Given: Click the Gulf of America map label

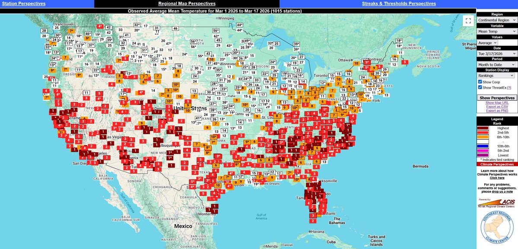Looking at the screenshot, I should 261,217.
